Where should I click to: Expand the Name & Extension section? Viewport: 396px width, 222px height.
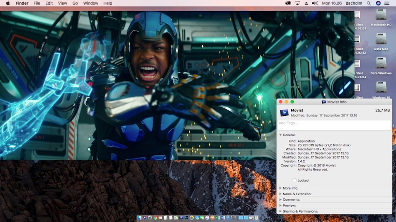(x=280, y=194)
